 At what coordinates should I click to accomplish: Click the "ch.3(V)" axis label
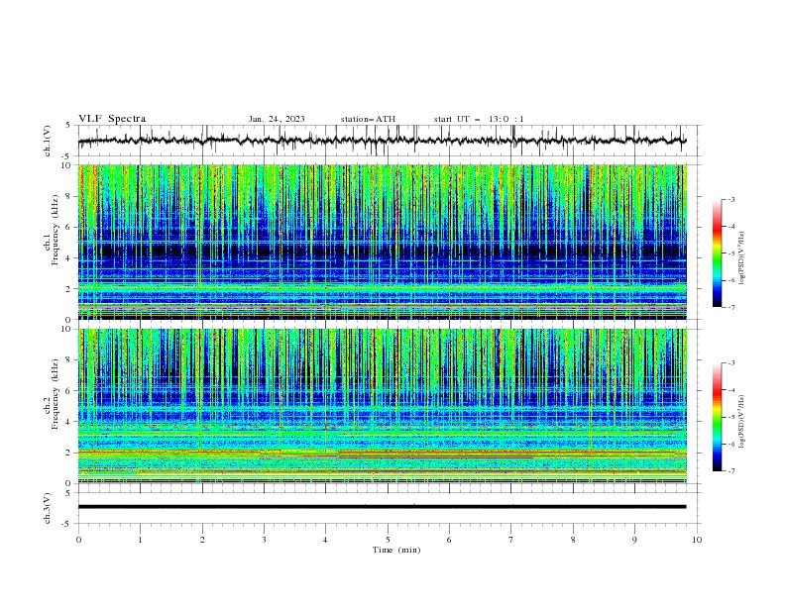pos(48,508)
